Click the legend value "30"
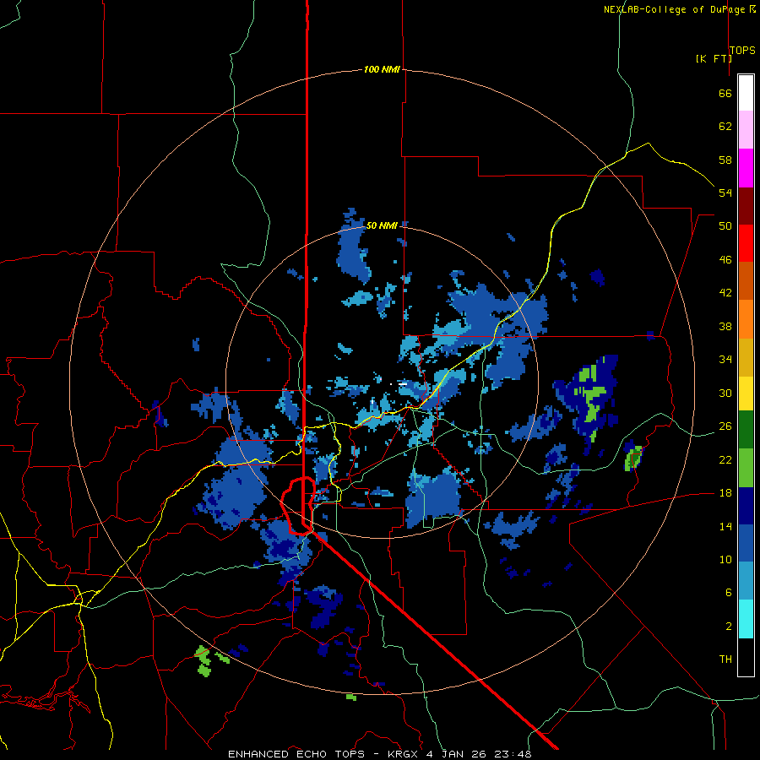760x760 pixels. click(725, 393)
